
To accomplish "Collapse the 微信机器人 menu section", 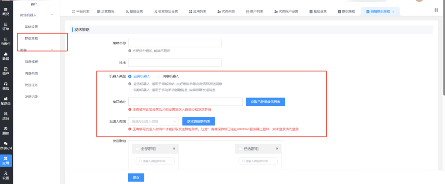I will tap(52, 15).
